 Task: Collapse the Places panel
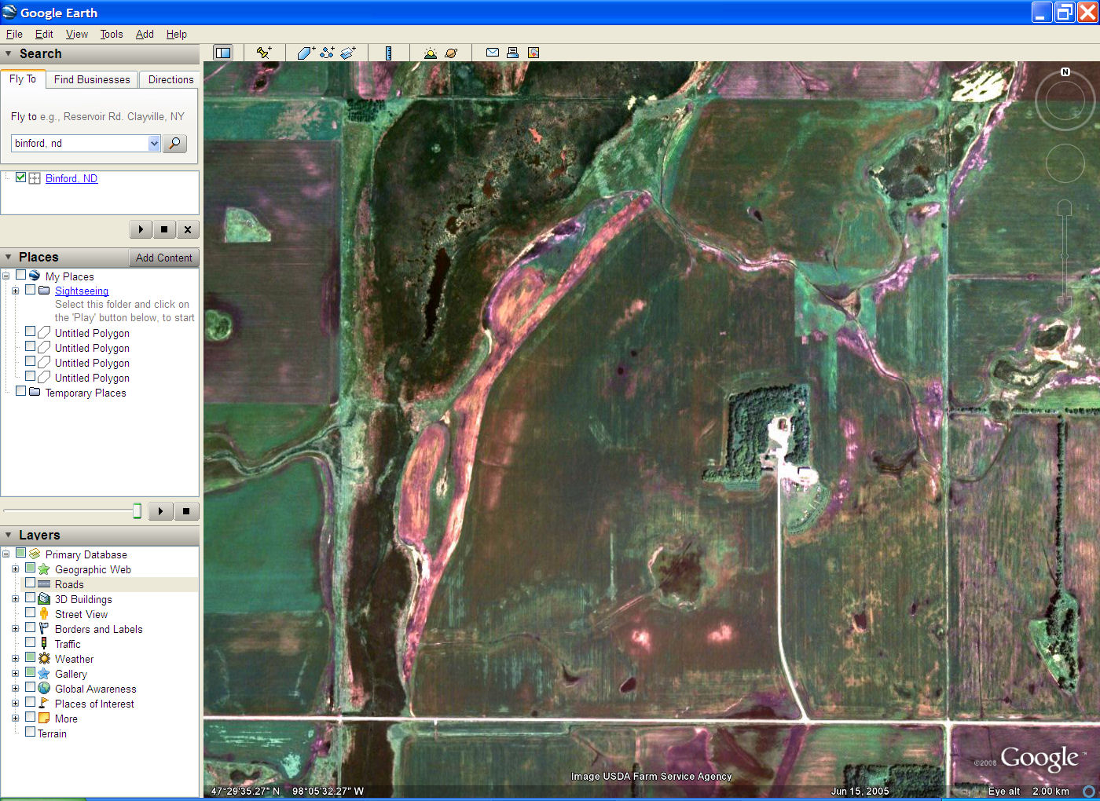(x=9, y=258)
